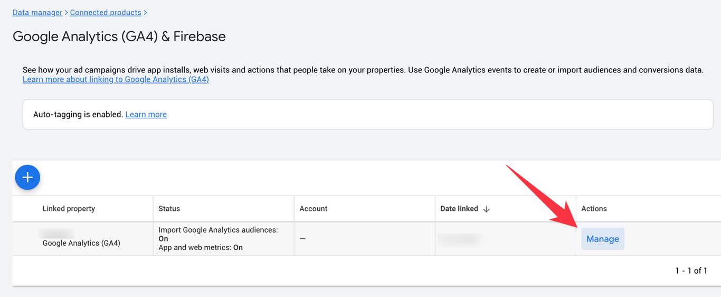The width and height of the screenshot is (721, 297).
Task: Click the chevron after Connected products
Action: point(146,12)
